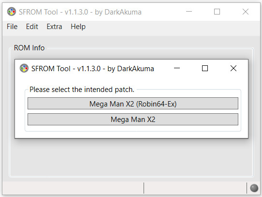Click the left status bar panel

click(73, 188)
